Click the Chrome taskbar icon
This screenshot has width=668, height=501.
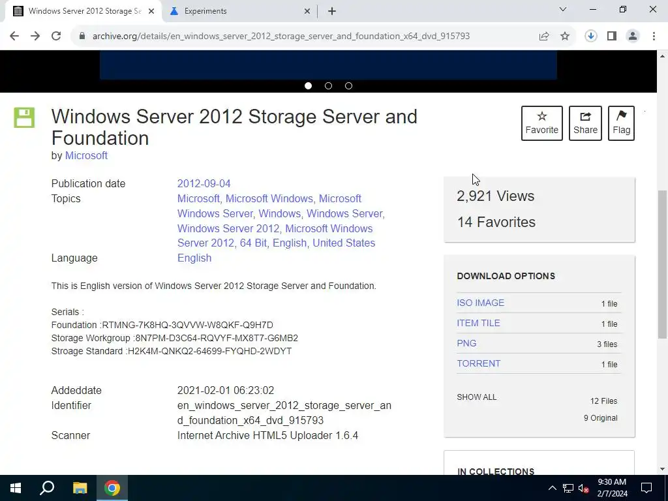coord(112,488)
